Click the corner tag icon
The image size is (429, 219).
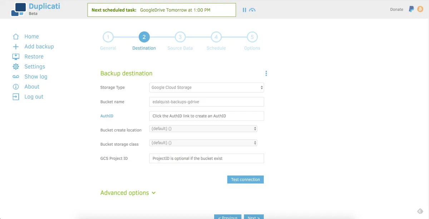pos(420,211)
